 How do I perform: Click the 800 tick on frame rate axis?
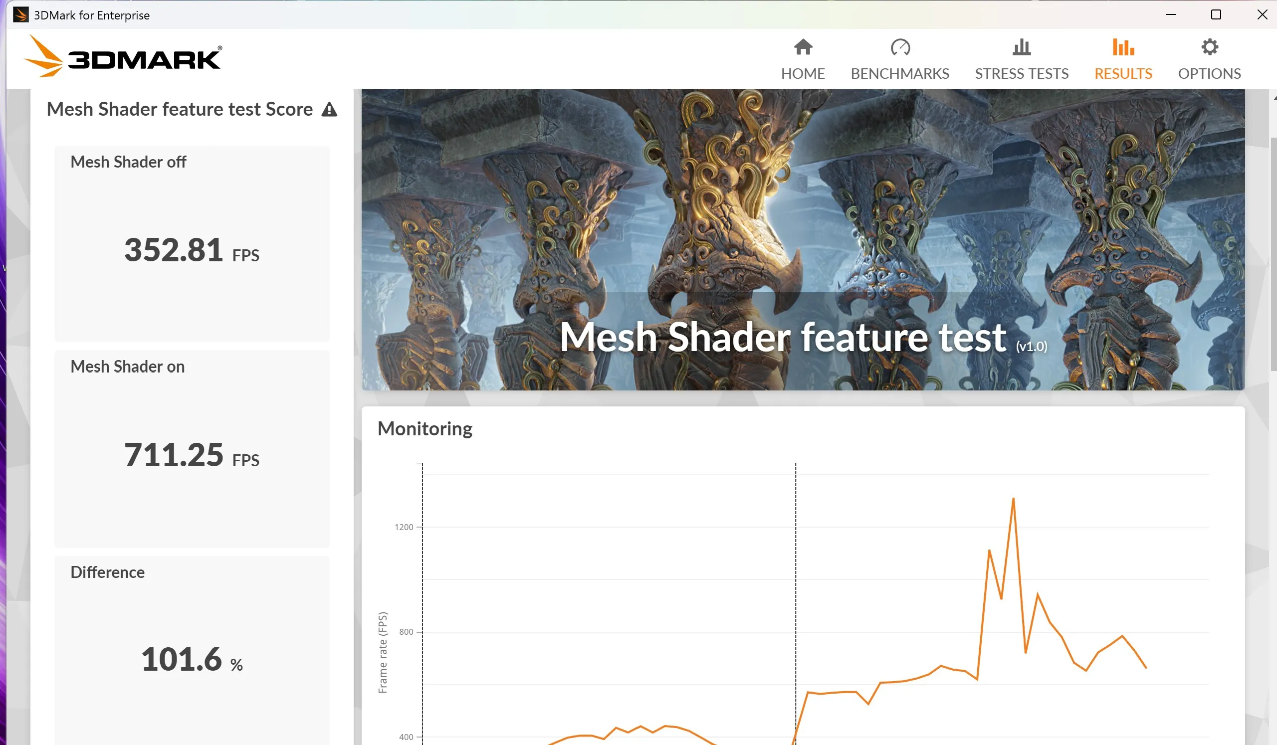[x=407, y=632]
